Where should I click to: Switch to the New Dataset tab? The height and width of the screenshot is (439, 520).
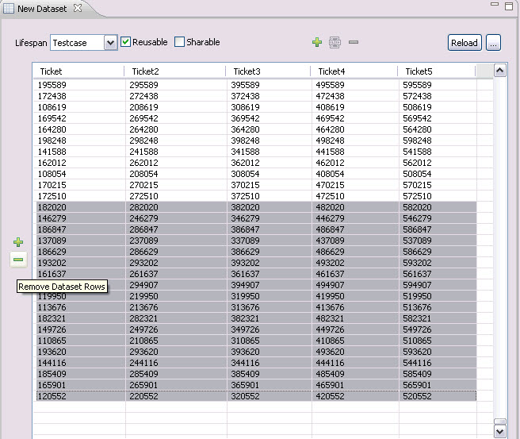(x=42, y=9)
